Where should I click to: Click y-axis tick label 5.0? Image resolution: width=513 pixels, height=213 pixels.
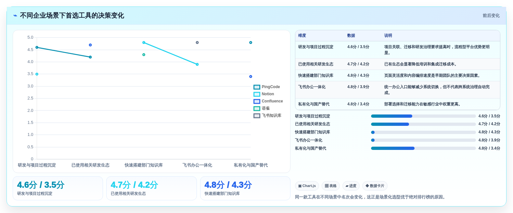[30, 37]
